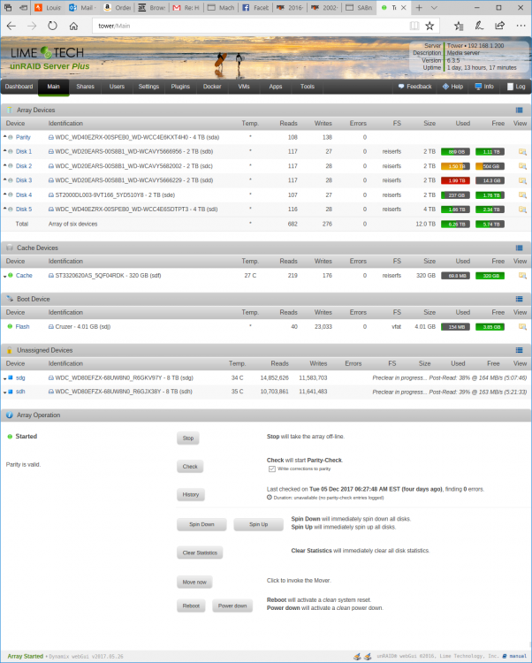This screenshot has height=663, width=532.
Task: Share this page from the browser
Action: tap(499, 26)
